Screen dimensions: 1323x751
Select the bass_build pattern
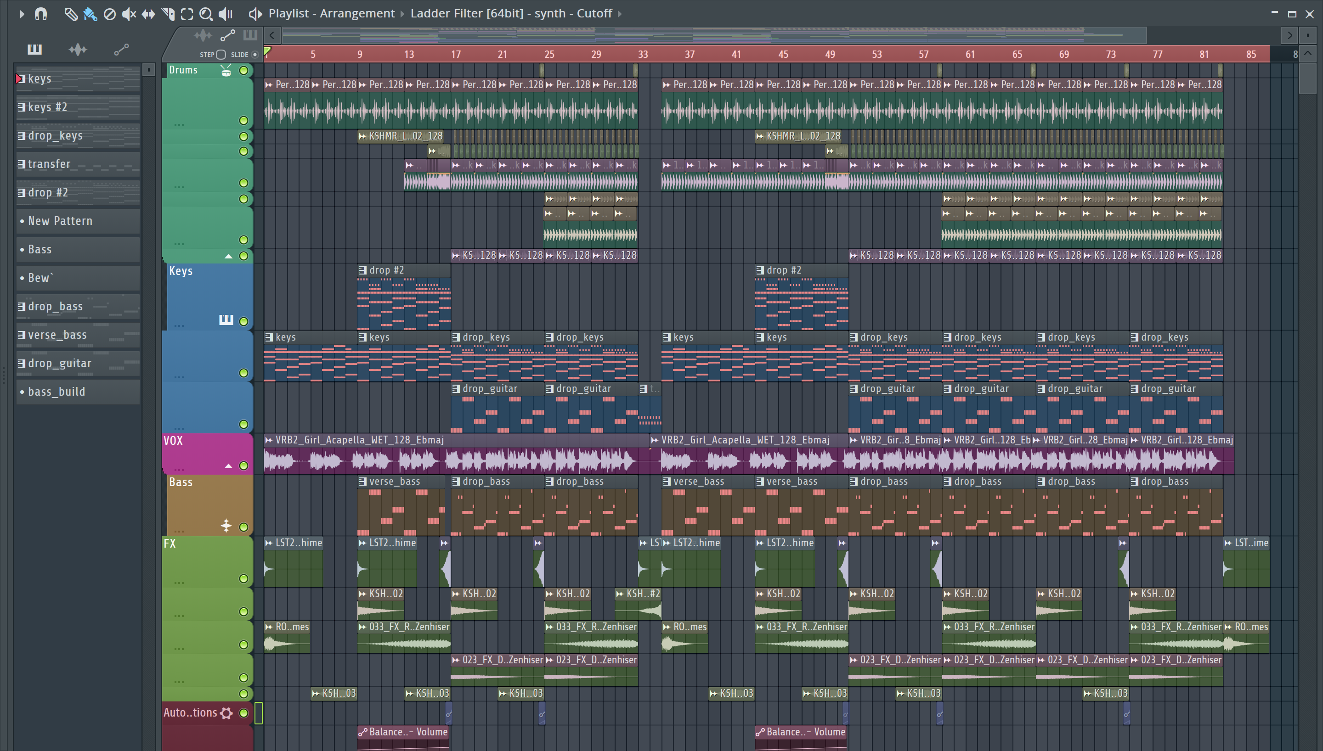77,392
